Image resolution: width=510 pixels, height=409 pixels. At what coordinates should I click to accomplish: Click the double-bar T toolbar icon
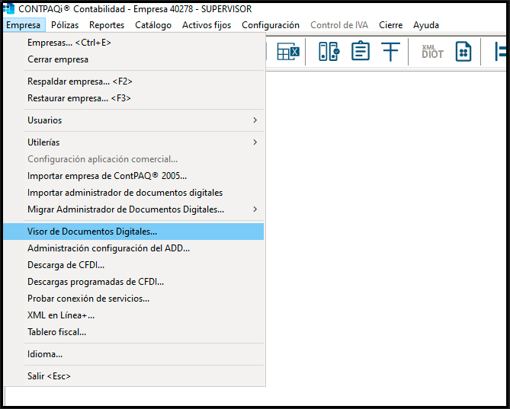390,52
